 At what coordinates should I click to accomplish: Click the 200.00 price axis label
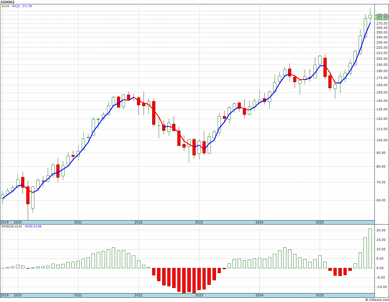(x=382, y=59)
